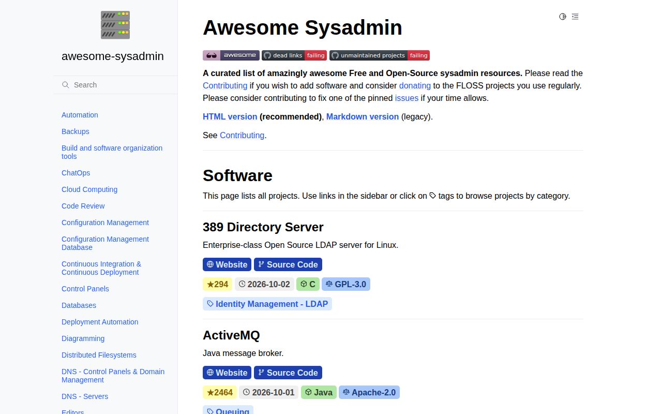Open Continuous Integration & Continuous Deployment
Image resolution: width=662 pixels, height=414 pixels.
[x=101, y=268]
